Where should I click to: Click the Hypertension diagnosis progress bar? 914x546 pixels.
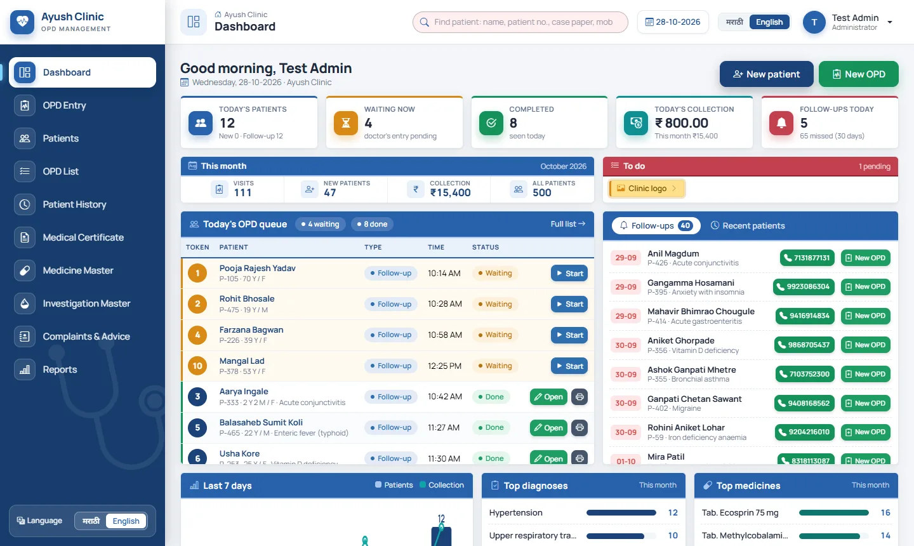point(623,513)
